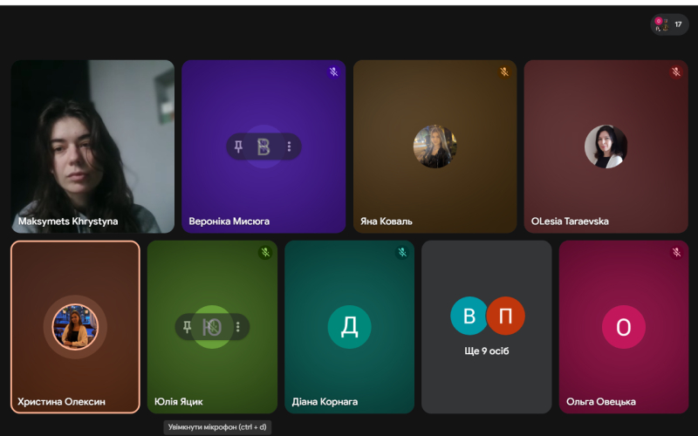The height and width of the screenshot is (436, 698).
Task: Click muted mic indicator on OLesia Taraevska tile
Action: point(676,72)
